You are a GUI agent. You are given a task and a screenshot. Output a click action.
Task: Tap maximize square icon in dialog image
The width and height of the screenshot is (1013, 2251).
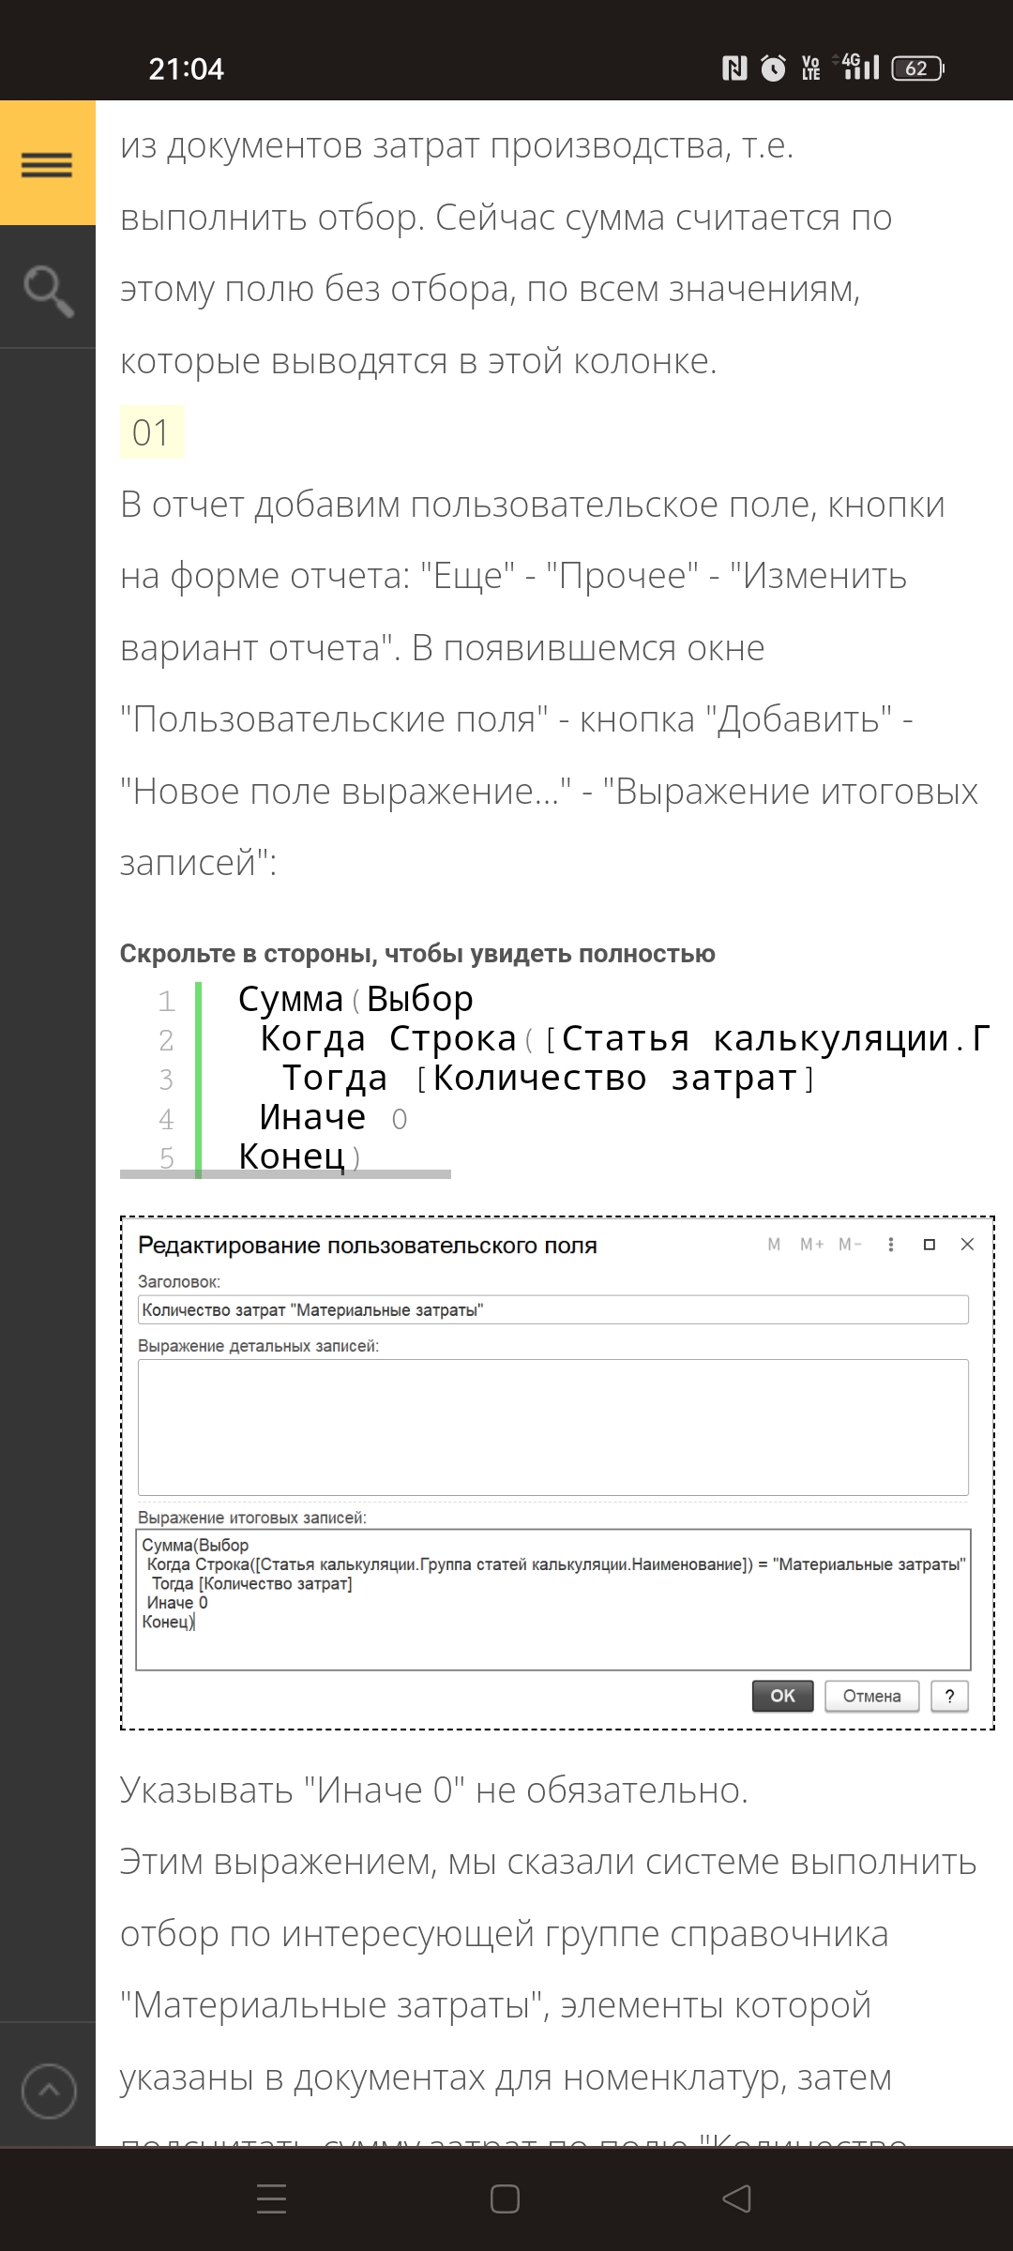[930, 1245]
